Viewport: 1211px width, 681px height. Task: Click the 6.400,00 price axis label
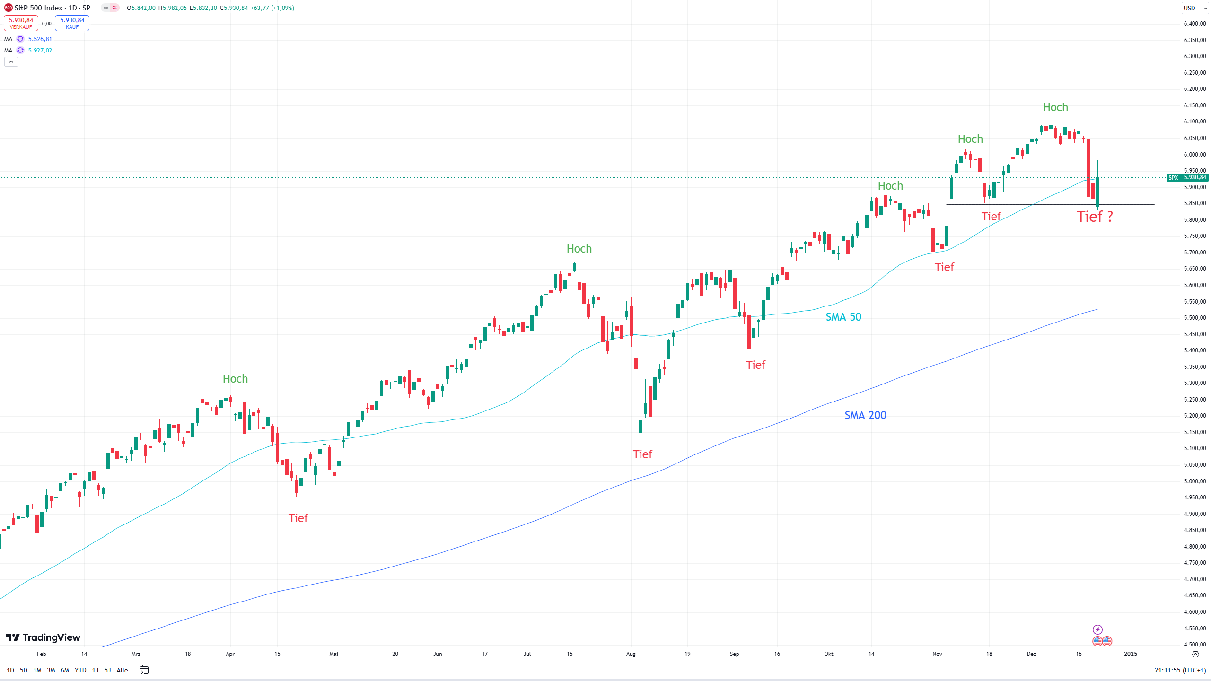[1194, 24]
